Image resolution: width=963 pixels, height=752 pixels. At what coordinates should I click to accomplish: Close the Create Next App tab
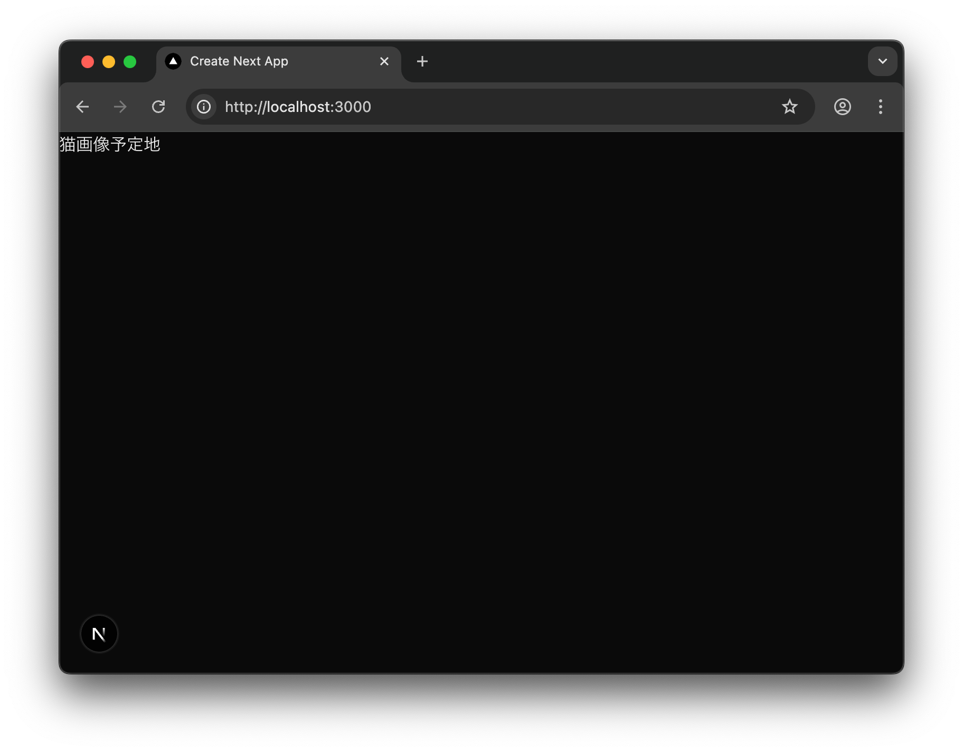(x=384, y=61)
